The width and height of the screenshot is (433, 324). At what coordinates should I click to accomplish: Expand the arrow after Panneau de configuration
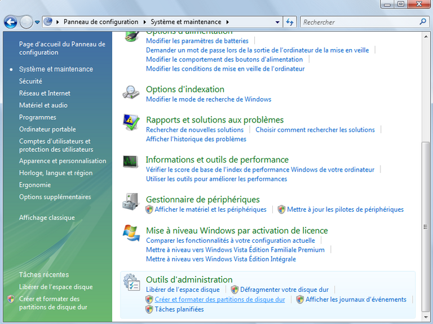pos(145,22)
